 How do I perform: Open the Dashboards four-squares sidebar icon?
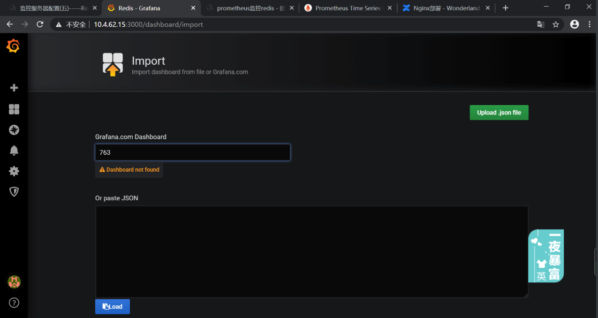click(14, 109)
